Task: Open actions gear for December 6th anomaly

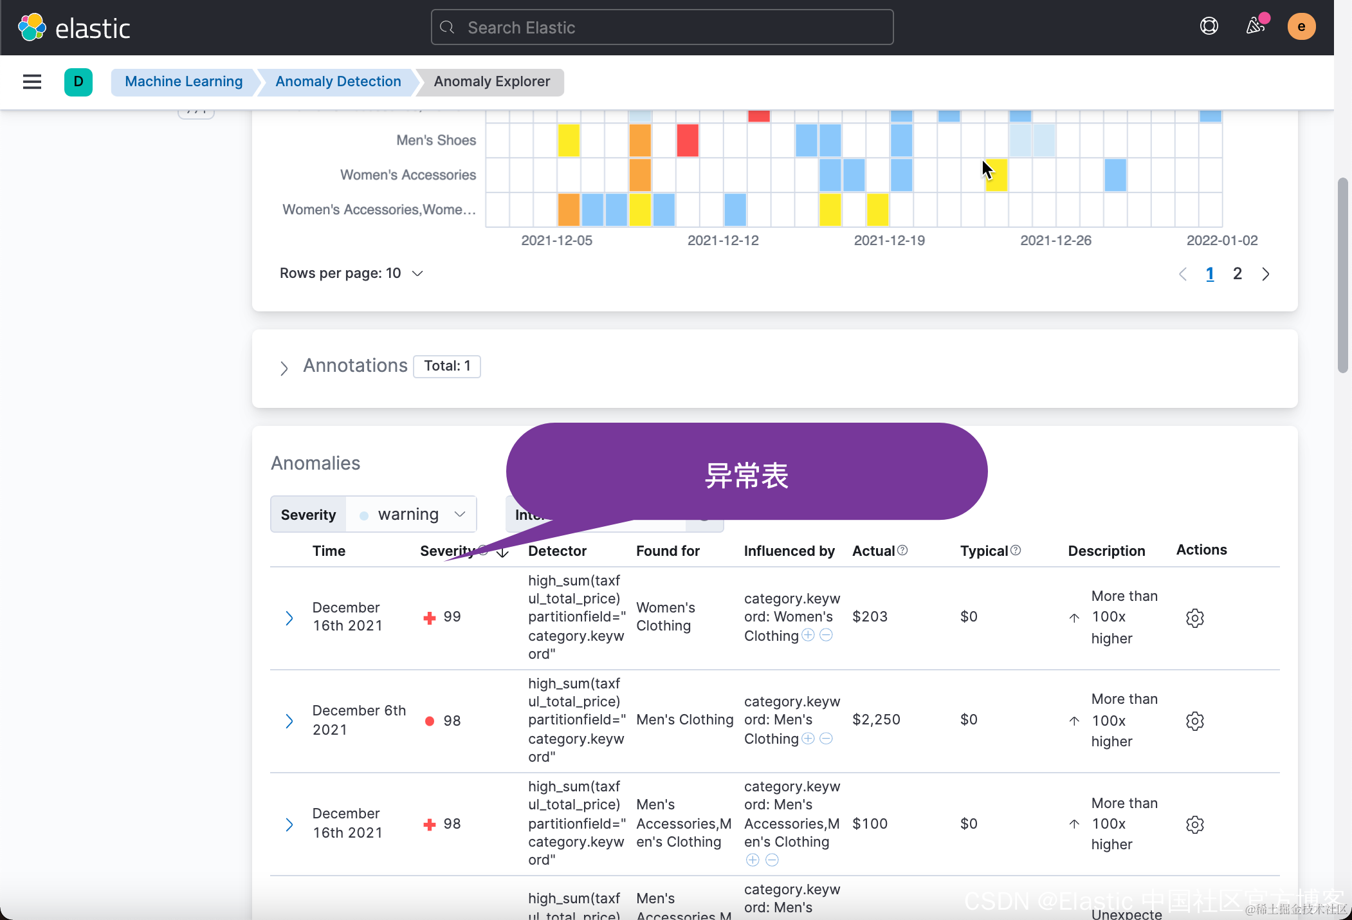Action: tap(1194, 721)
